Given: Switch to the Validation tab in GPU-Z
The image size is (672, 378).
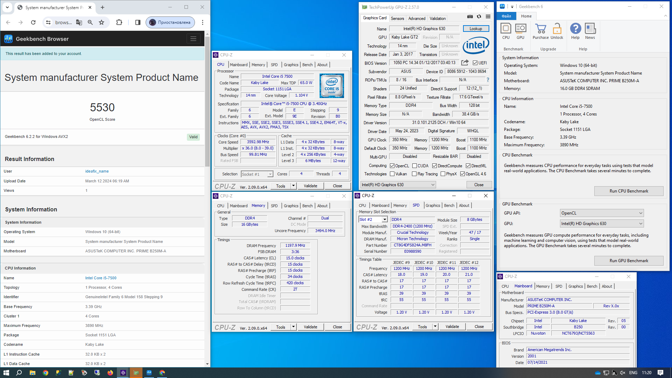Looking at the screenshot, I should (x=438, y=19).
